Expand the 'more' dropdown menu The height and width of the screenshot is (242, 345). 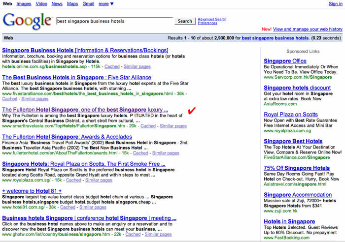pos(105,4)
